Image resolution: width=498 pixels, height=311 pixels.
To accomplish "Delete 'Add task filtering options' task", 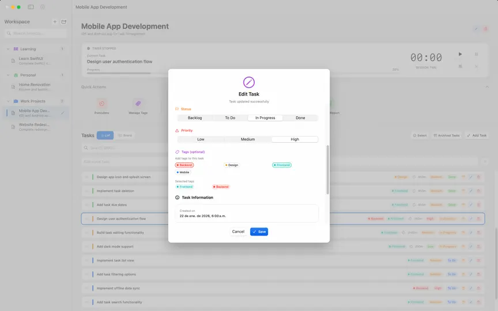I will tap(478, 275).
